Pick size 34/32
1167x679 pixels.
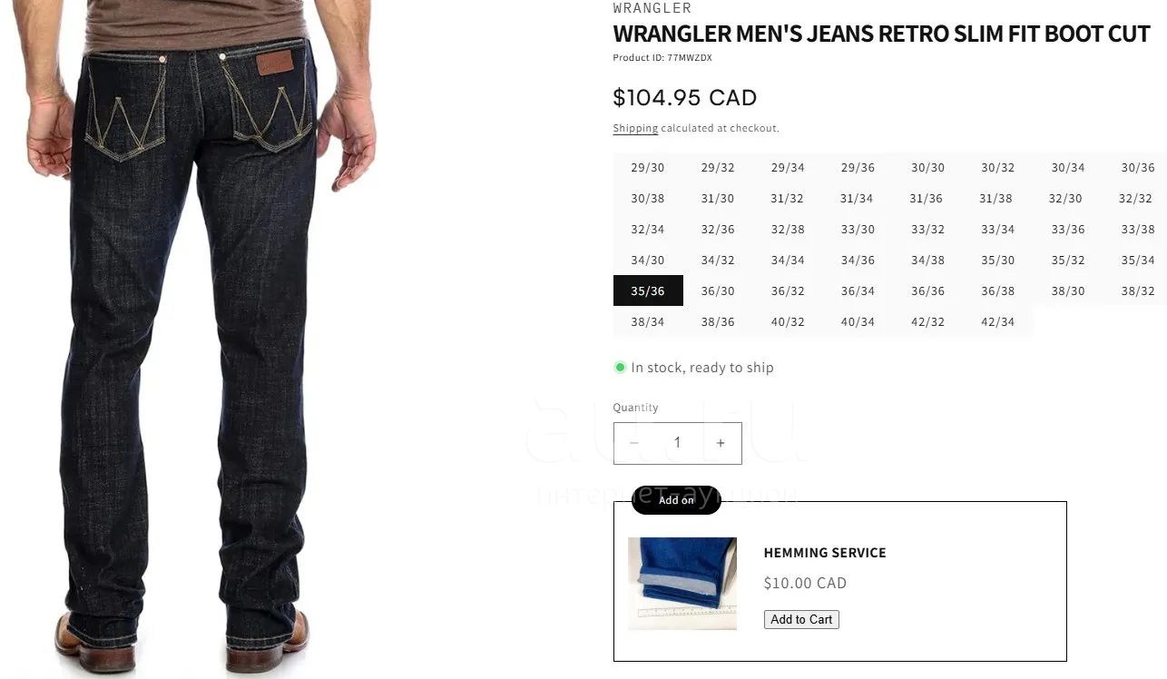point(718,261)
